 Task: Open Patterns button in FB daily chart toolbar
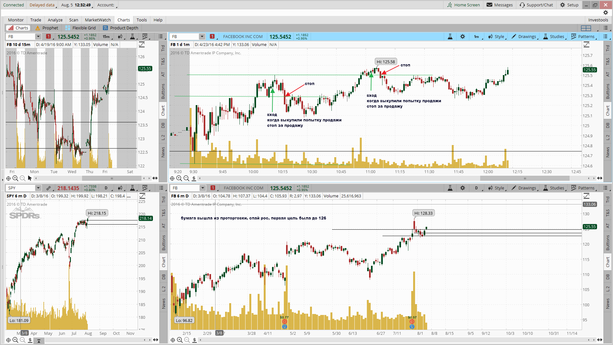click(x=583, y=188)
